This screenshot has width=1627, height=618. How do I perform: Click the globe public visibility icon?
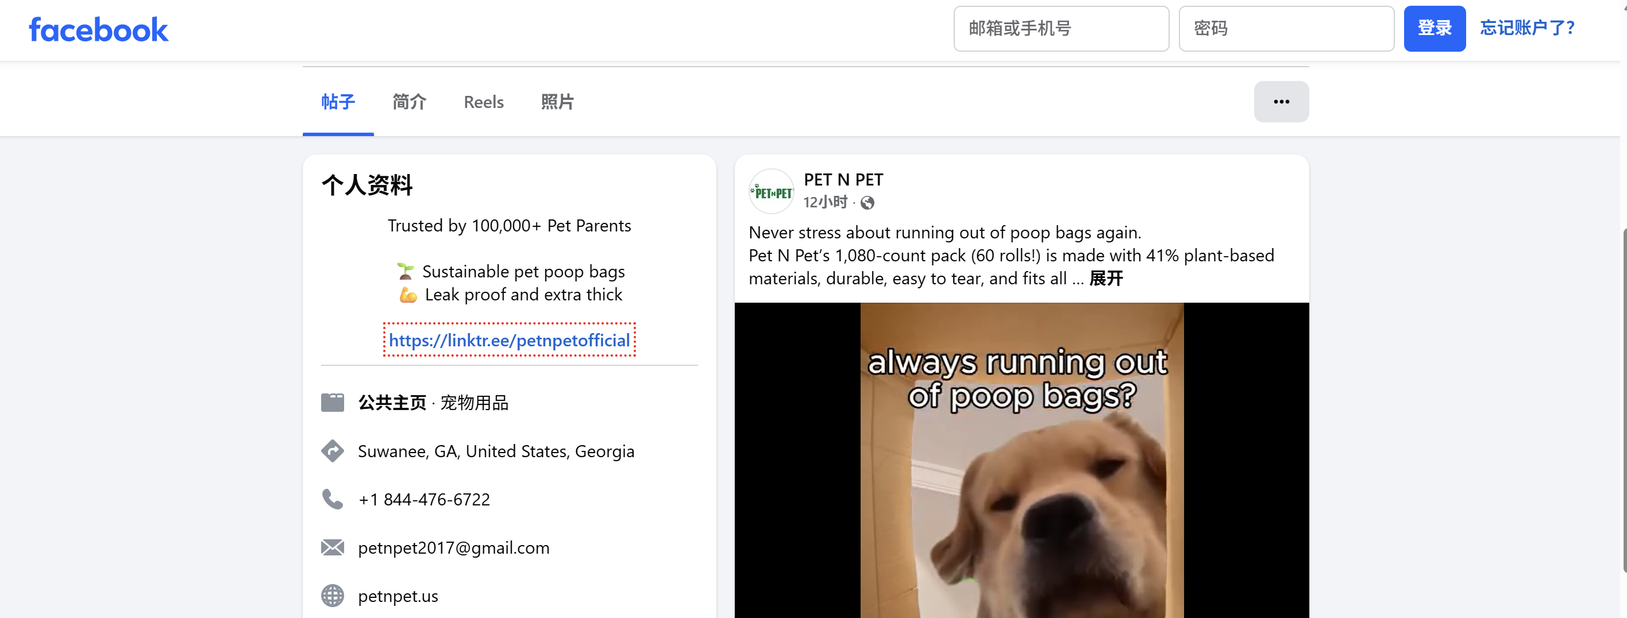pyautogui.click(x=867, y=203)
